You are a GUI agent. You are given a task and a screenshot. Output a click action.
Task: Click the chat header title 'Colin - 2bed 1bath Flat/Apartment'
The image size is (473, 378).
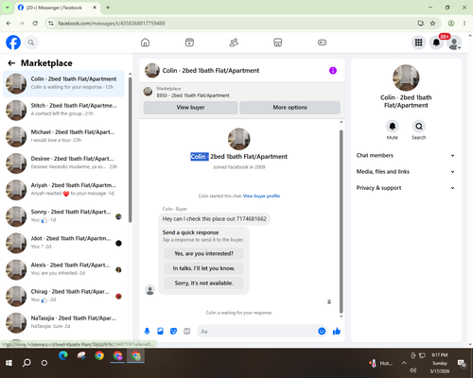pos(211,71)
